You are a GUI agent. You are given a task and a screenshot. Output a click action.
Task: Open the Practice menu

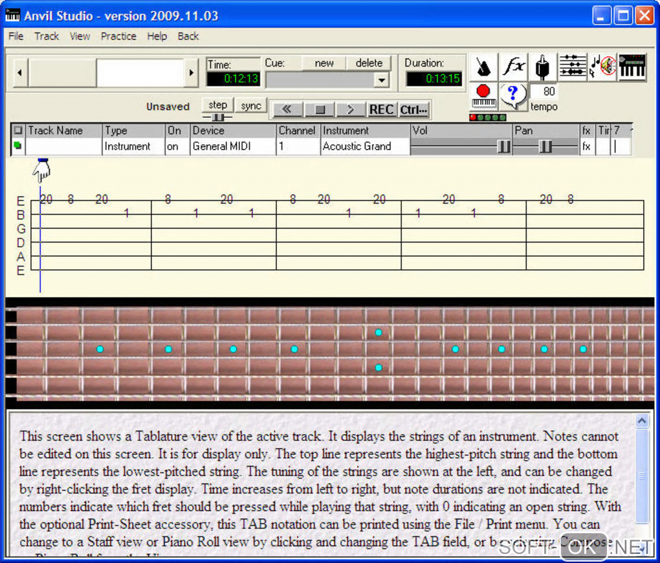(x=118, y=36)
